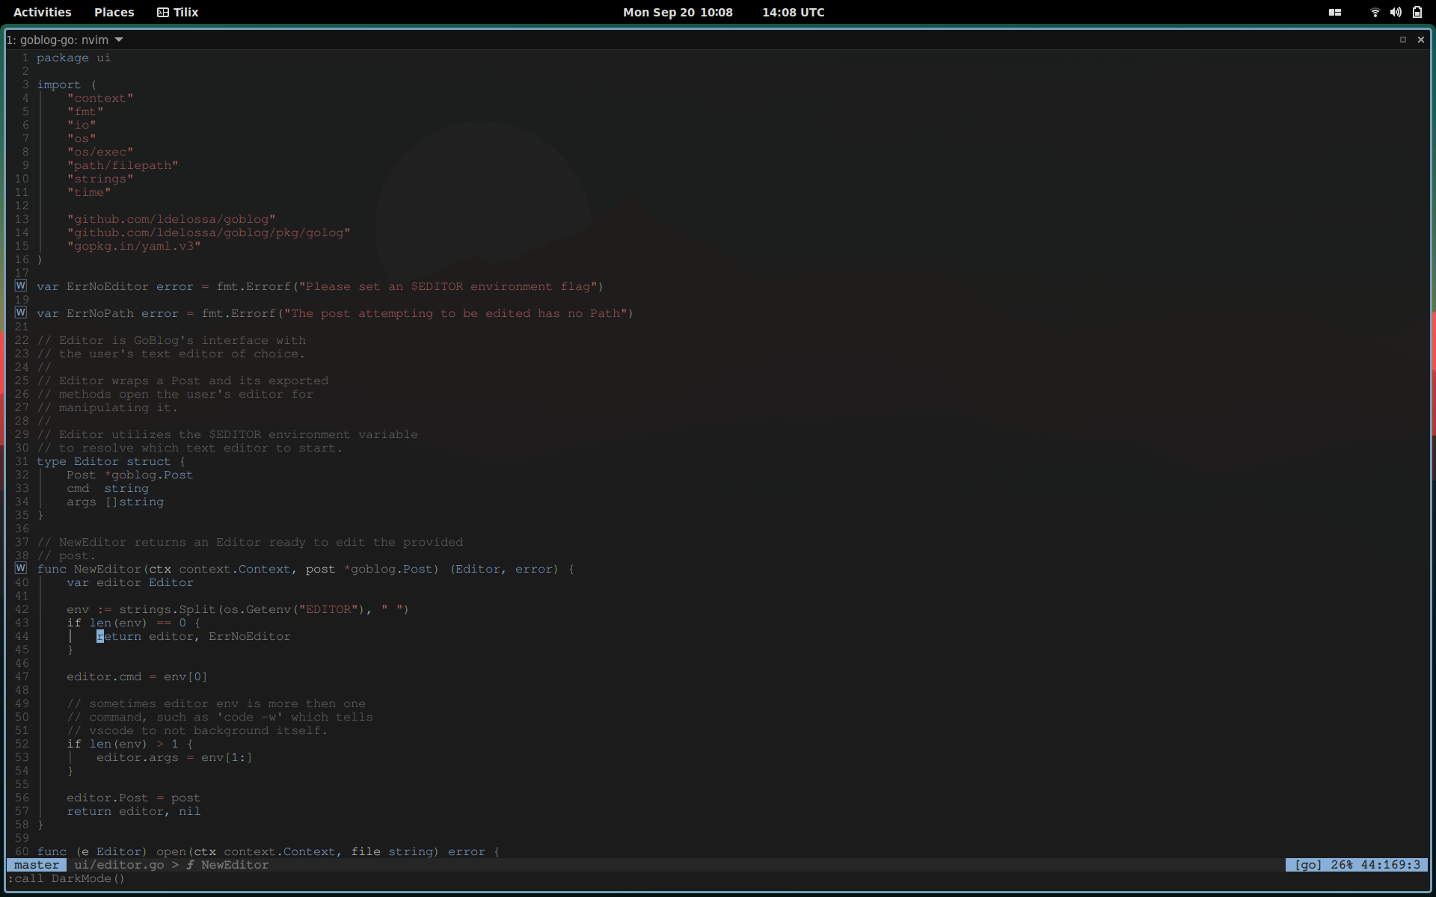Click the battery status icon
Screen dimensions: 1436x897
point(1417,12)
